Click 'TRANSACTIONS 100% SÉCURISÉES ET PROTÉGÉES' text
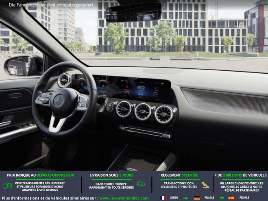The height and width of the screenshot is (201, 268). [179, 185]
